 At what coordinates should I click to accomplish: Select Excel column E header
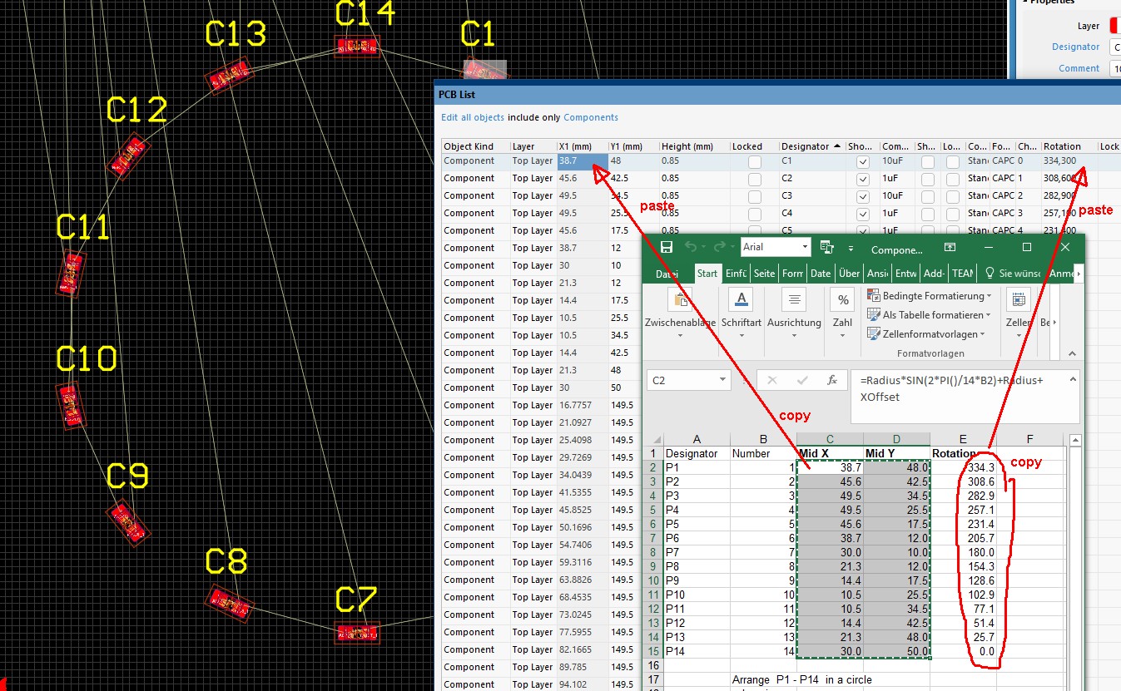click(x=963, y=439)
